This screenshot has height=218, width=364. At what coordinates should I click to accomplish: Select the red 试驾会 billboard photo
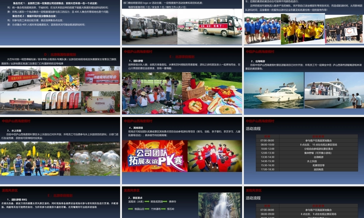(x=100, y=78)
